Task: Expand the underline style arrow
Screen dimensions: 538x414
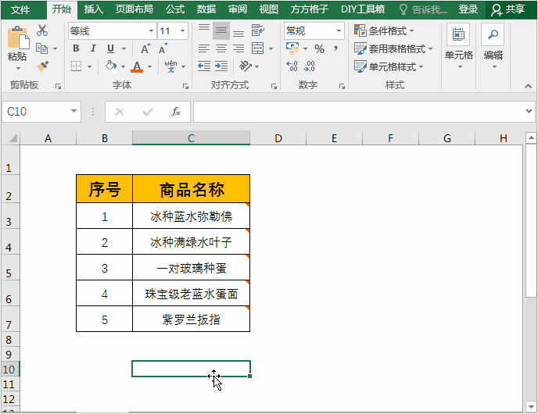Action: click(x=124, y=48)
